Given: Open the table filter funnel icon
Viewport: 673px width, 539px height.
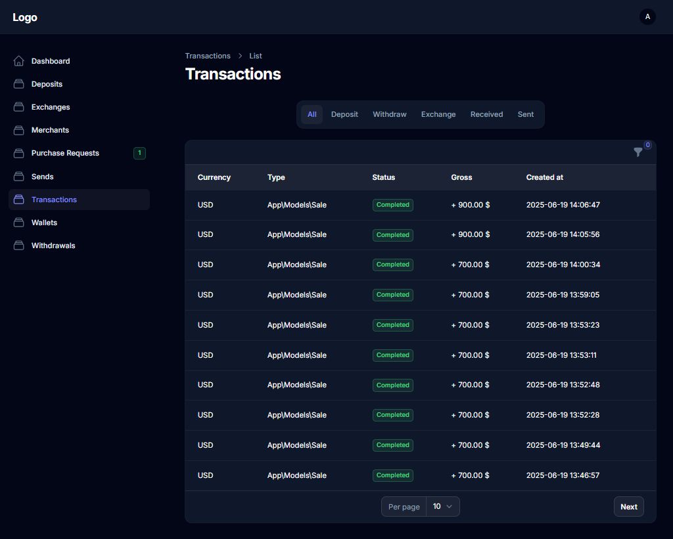Looking at the screenshot, I should pyautogui.click(x=638, y=152).
